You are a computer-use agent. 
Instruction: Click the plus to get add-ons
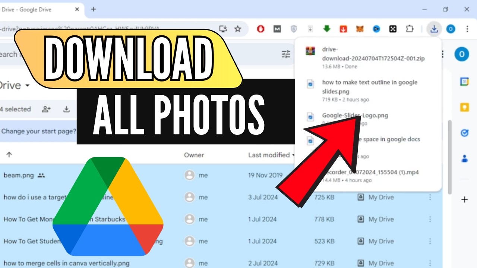[464, 200]
